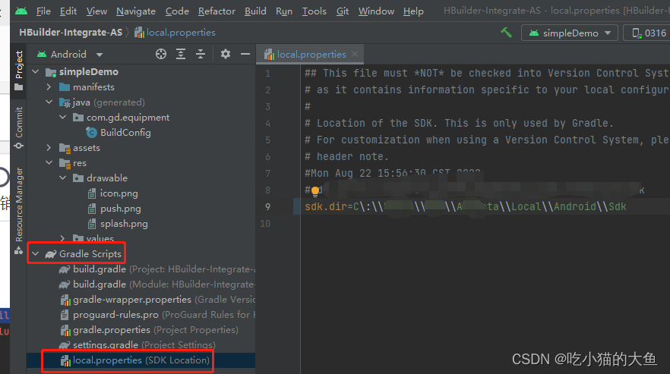Open settings.gradle file
The width and height of the screenshot is (670, 374).
[137, 345]
